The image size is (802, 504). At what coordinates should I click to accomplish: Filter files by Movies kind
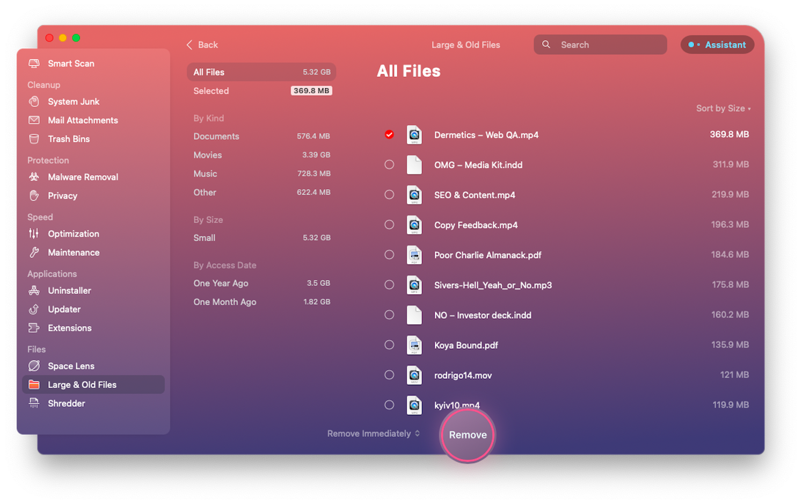pyautogui.click(x=207, y=155)
